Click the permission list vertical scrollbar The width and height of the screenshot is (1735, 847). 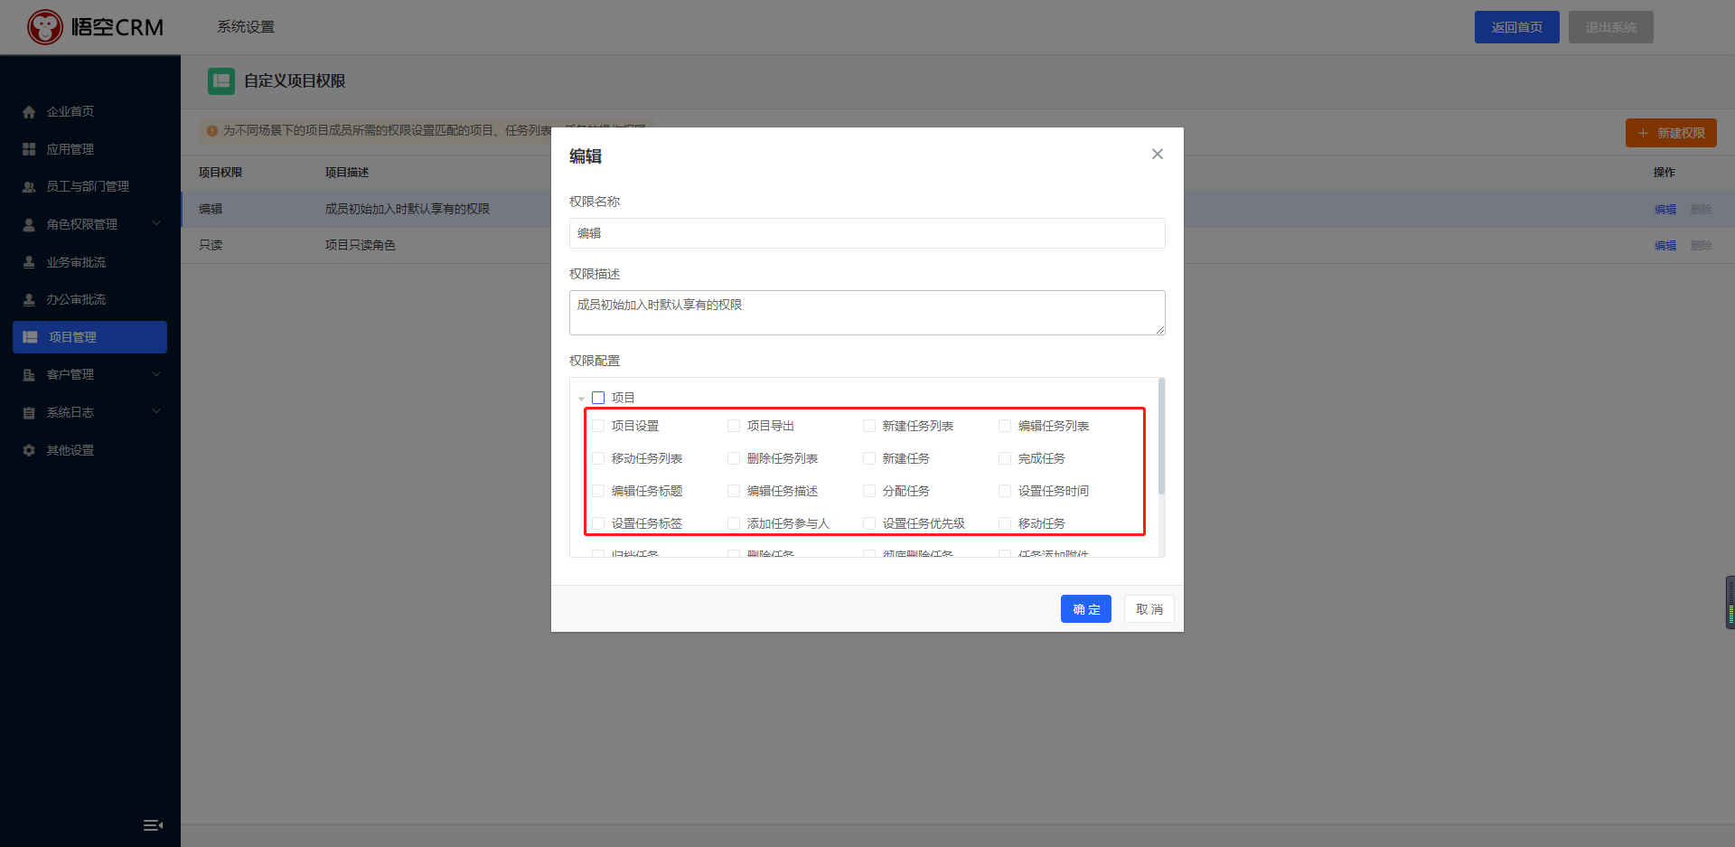(1161, 437)
